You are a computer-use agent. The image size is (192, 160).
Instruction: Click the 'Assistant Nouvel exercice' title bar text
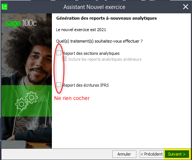coord(94,7)
